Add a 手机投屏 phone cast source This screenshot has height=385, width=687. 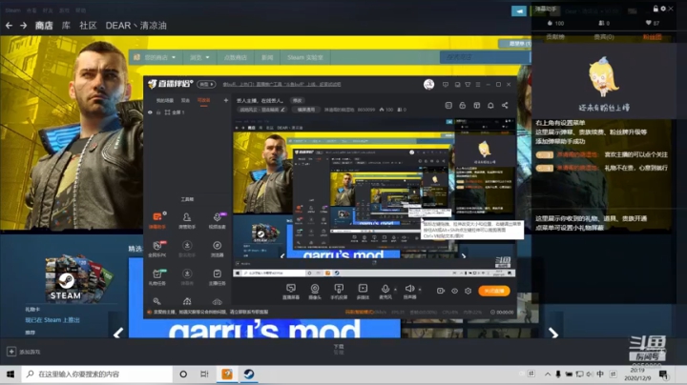[339, 292]
